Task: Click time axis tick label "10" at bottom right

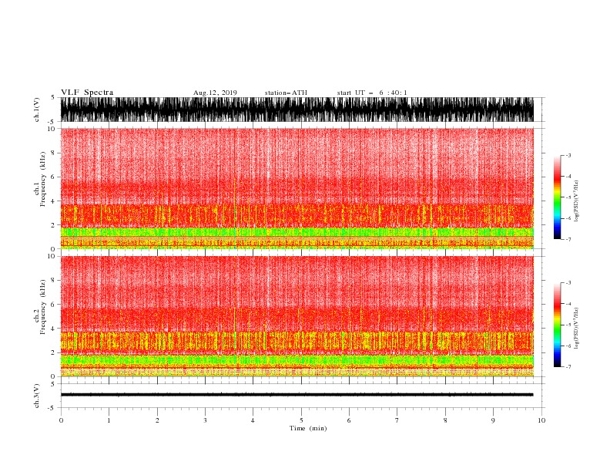Action: pos(541,420)
